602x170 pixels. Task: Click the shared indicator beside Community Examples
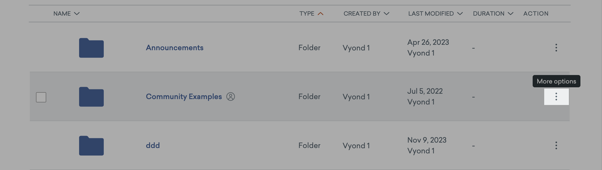231,97
